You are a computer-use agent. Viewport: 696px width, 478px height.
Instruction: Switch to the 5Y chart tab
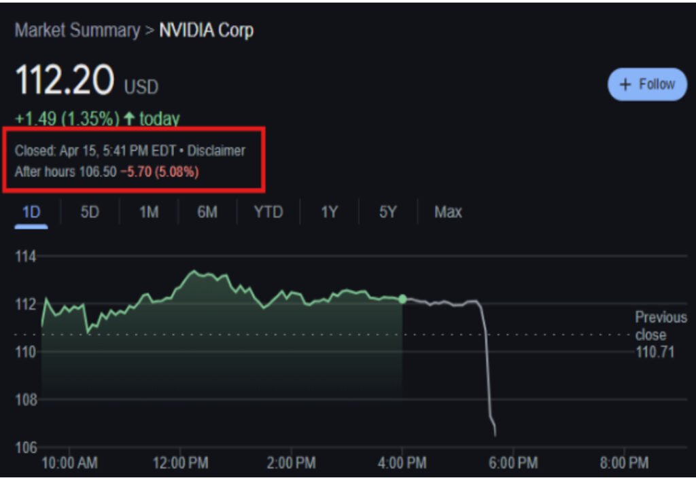click(x=387, y=212)
